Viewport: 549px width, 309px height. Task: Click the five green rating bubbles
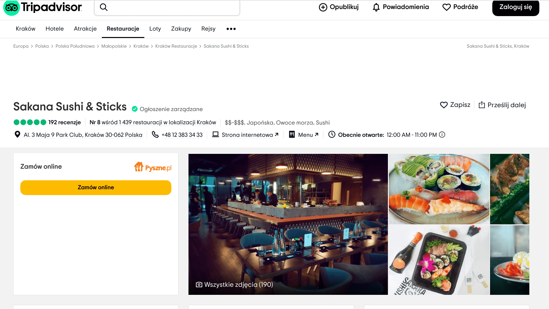[30, 122]
